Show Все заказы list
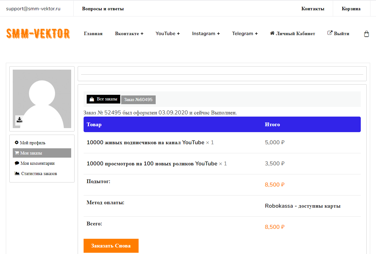The width and height of the screenshot is (376, 254). pos(103,99)
